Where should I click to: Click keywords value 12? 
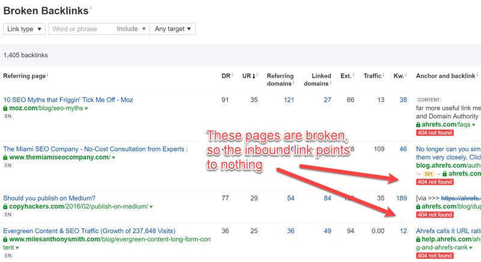[403, 231]
